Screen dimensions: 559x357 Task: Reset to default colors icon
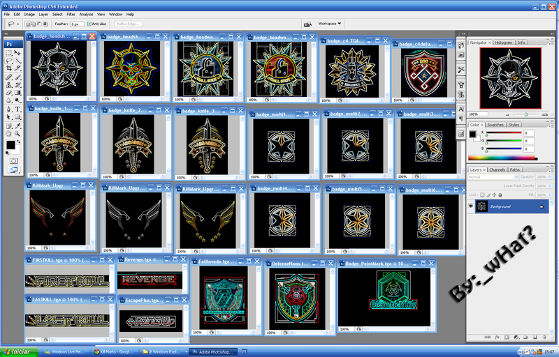tap(8, 153)
